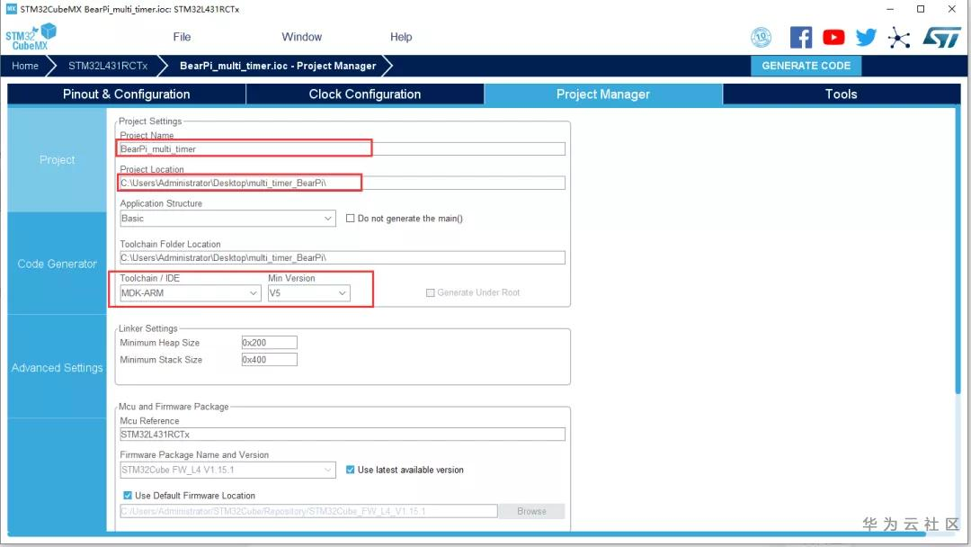971x547 pixels.
Task: Switch to Project Manager tab
Action: click(603, 94)
